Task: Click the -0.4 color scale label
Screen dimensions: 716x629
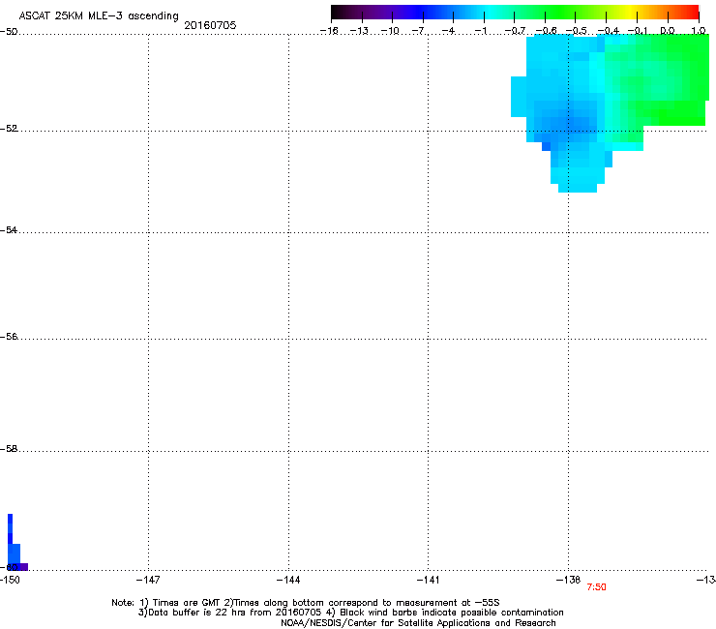Action: 609,31
